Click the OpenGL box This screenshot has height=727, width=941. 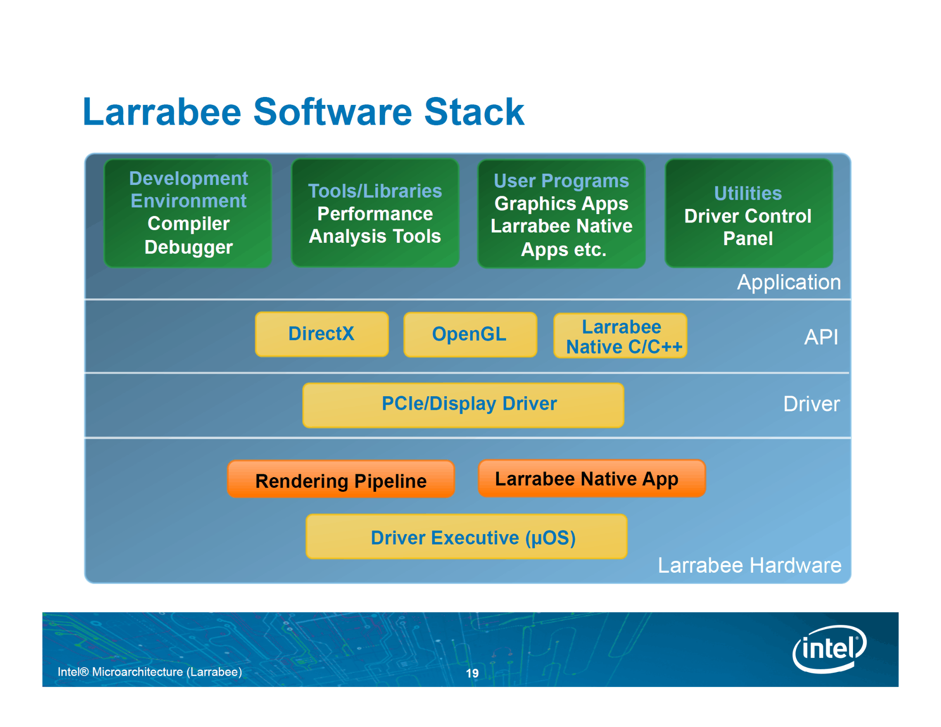(x=470, y=335)
